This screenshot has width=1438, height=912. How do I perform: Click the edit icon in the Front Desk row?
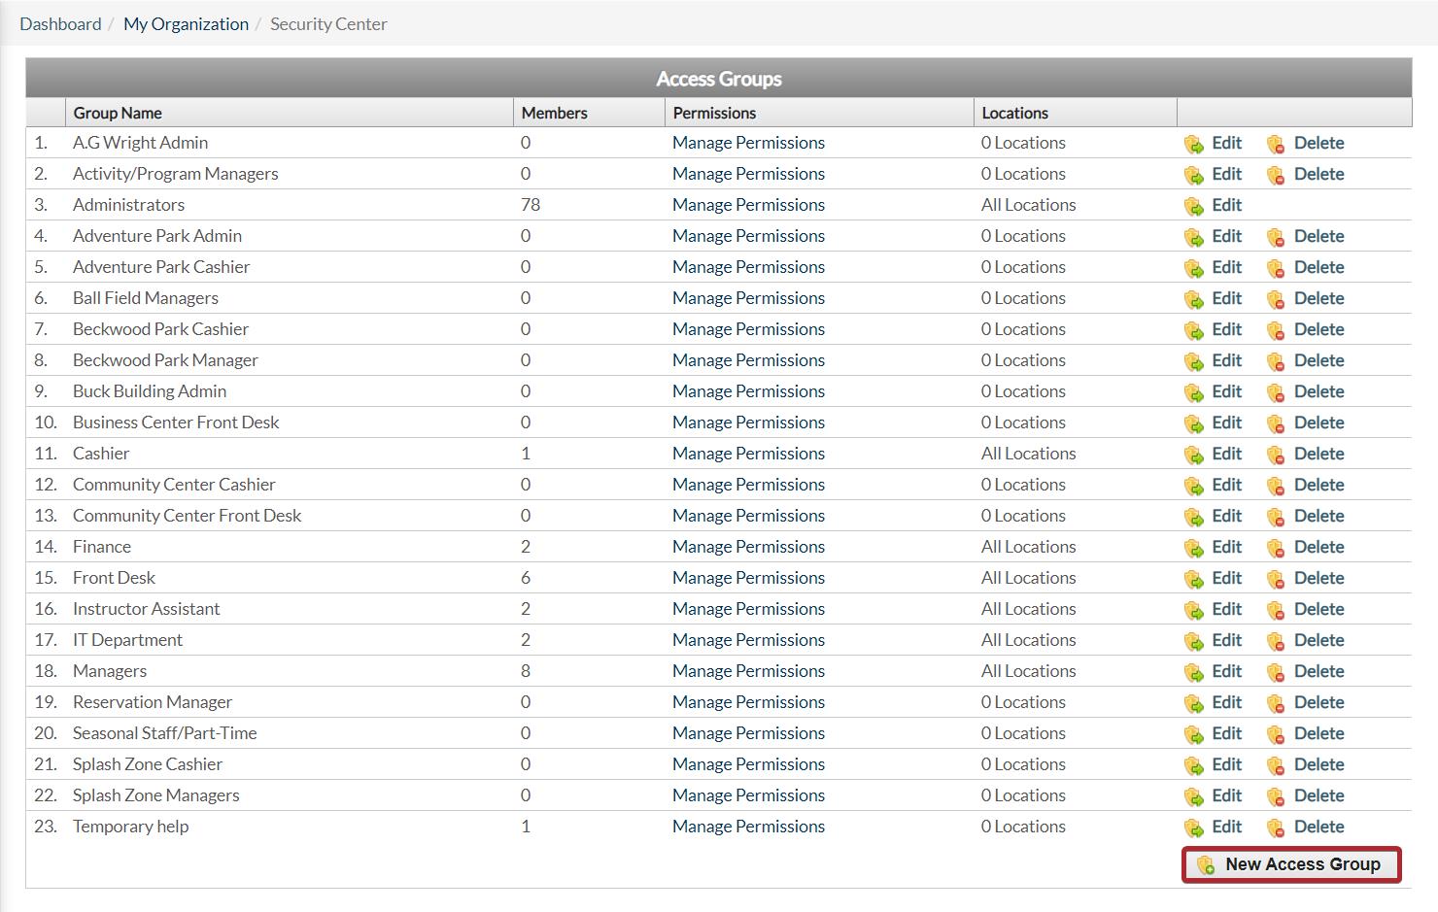(1194, 580)
